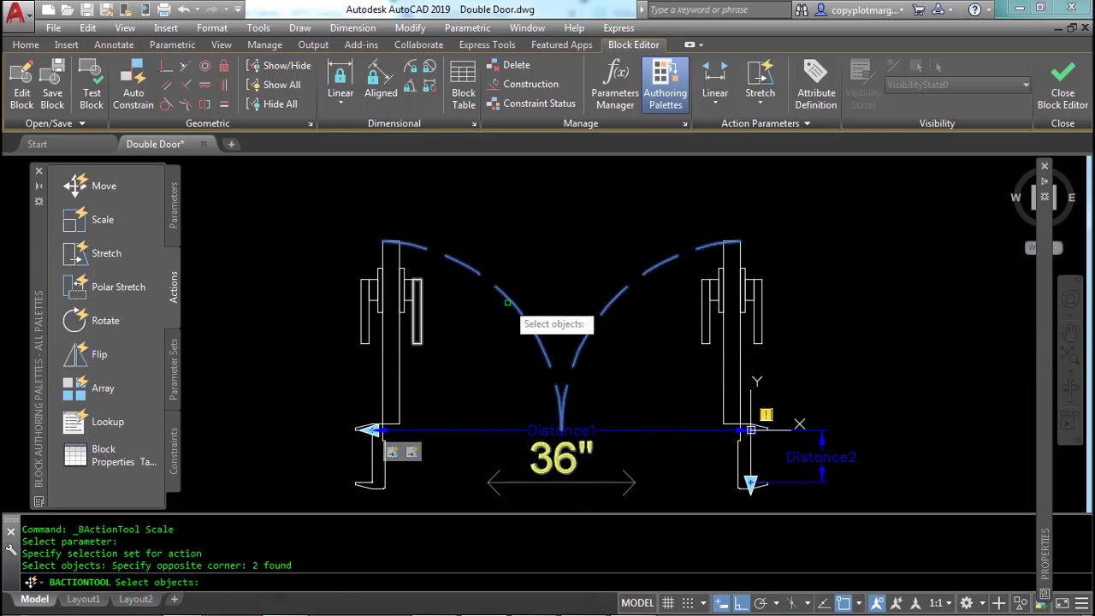The height and width of the screenshot is (616, 1095).
Task: Open the Parameters Manager
Action: (615, 86)
